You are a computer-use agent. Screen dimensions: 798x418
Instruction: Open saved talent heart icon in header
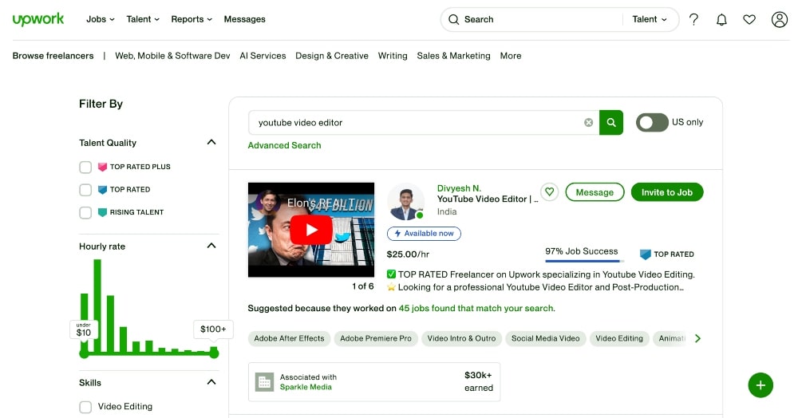pos(749,19)
